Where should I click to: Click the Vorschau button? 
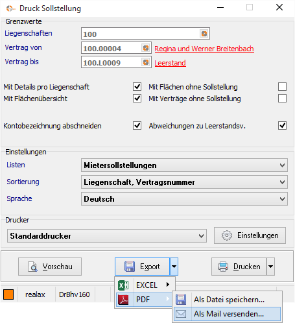point(50,267)
